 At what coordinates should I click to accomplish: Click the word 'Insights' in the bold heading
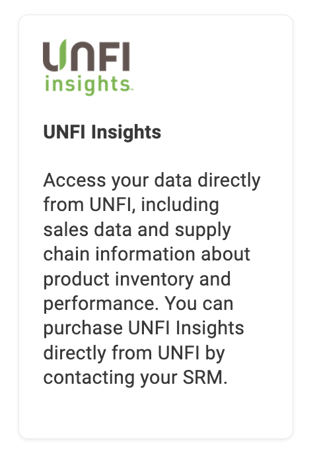[x=126, y=133]
